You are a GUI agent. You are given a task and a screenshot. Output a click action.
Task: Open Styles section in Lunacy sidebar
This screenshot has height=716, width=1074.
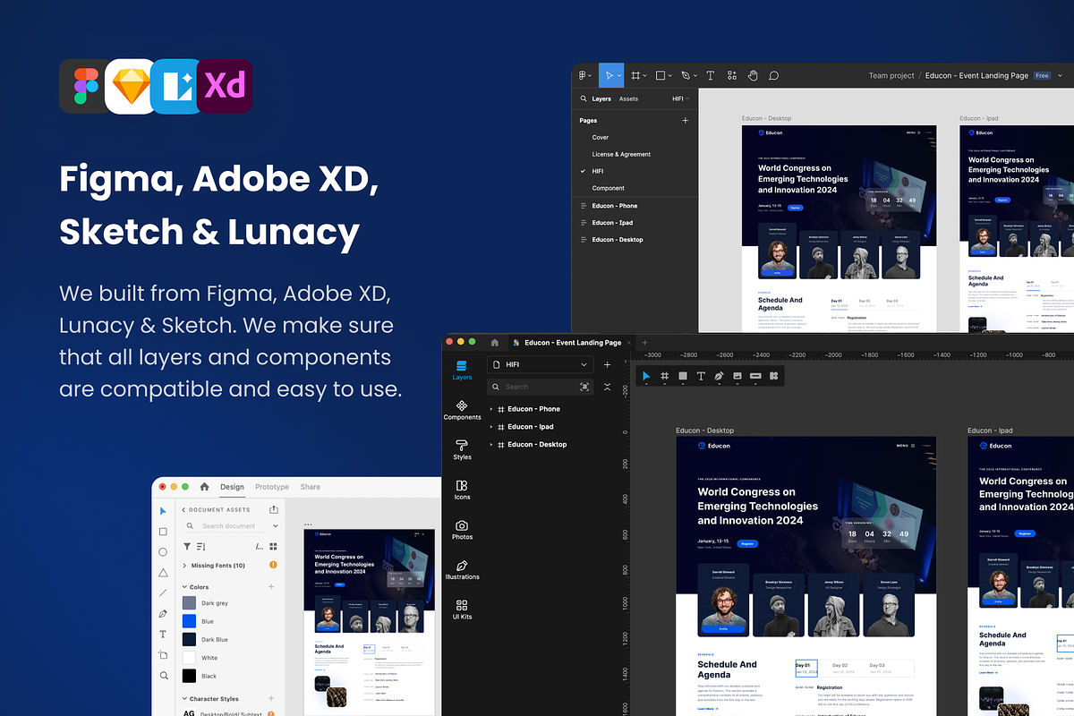pyautogui.click(x=462, y=450)
